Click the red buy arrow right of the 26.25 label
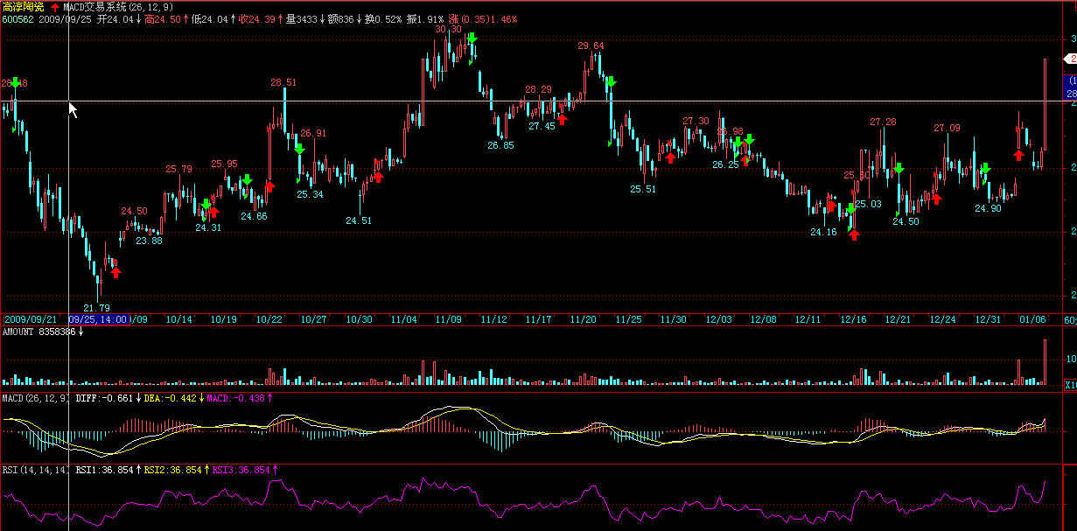The height and width of the screenshot is (531, 1077). coord(745,159)
